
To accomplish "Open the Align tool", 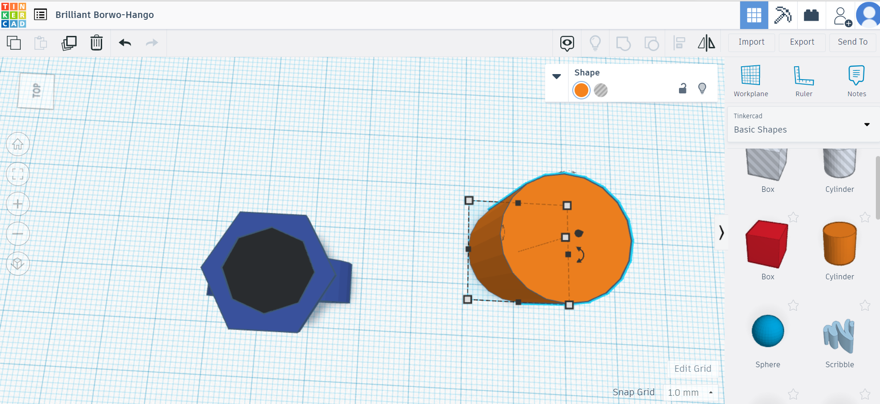I will (679, 43).
